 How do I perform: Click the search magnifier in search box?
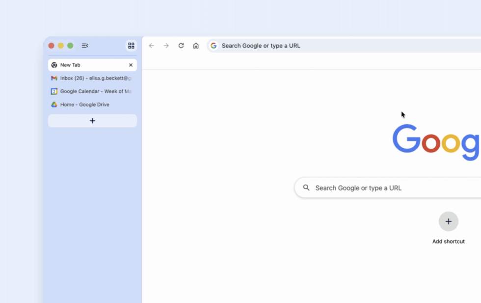[x=306, y=188]
